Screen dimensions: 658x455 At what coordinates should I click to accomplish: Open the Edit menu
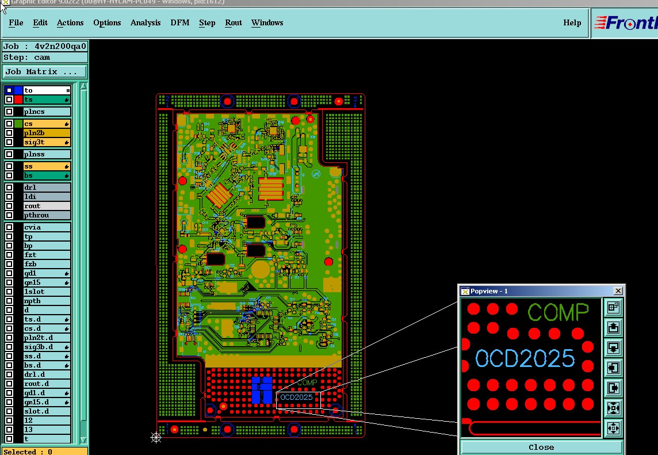[x=40, y=22]
